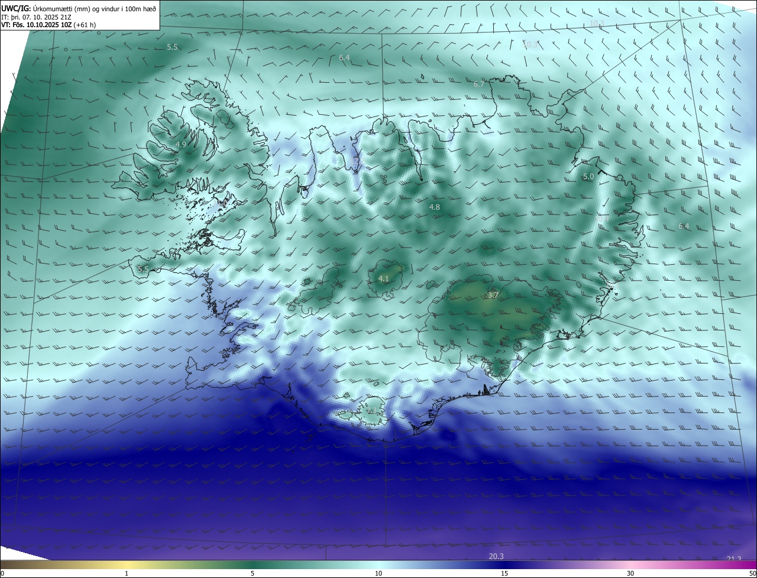
Task: Click the 'IT: þri. 07. 10. 2025 21Z' line
Action: pyautogui.click(x=37, y=17)
